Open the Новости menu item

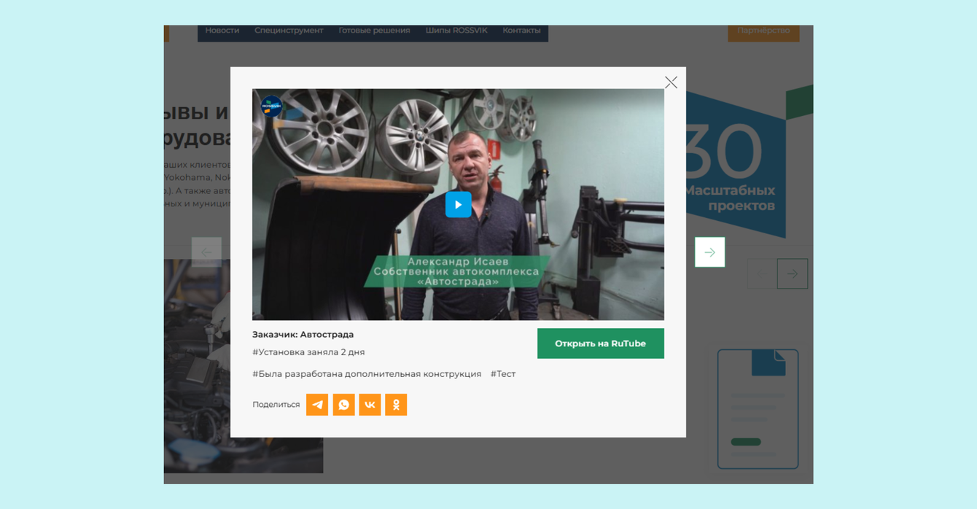point(222,31)
